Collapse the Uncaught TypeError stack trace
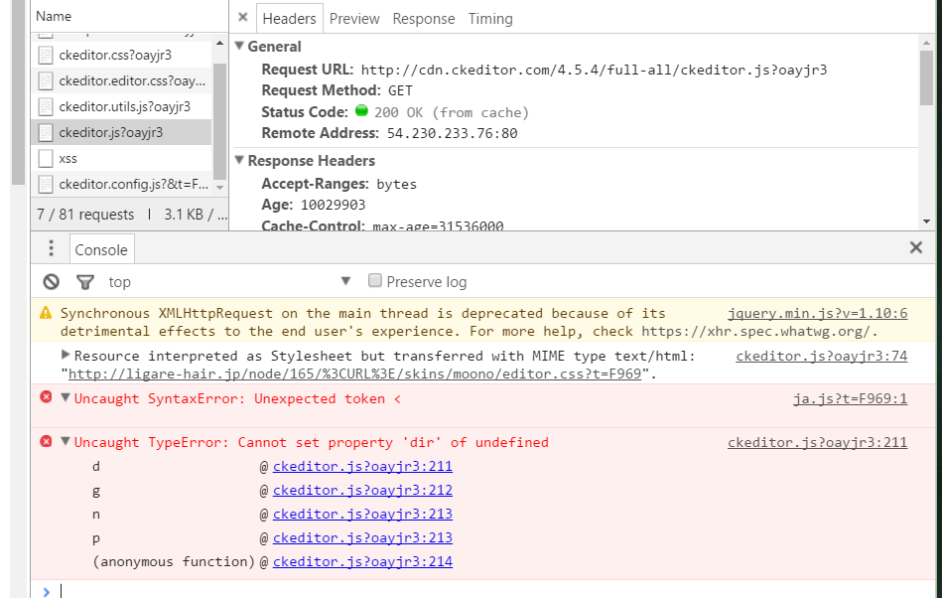Screen dimensions: 942x598 [65, 442]
